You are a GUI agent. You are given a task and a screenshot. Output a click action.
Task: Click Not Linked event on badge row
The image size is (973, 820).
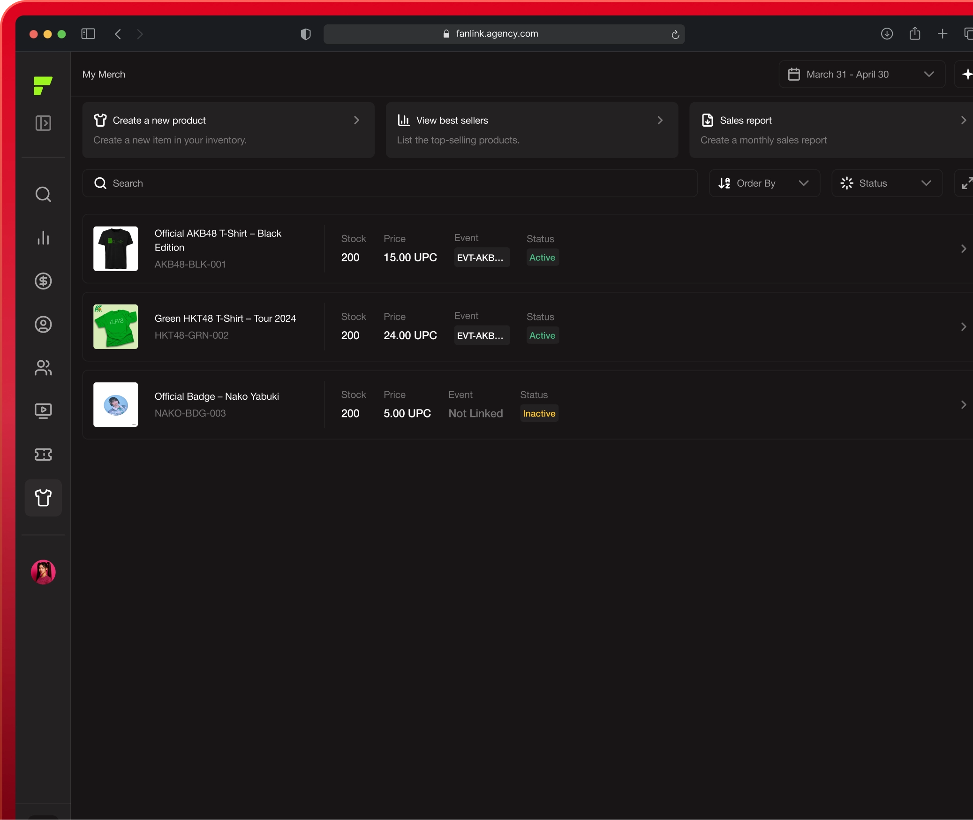pyautogui.click(x=475, y=413)
